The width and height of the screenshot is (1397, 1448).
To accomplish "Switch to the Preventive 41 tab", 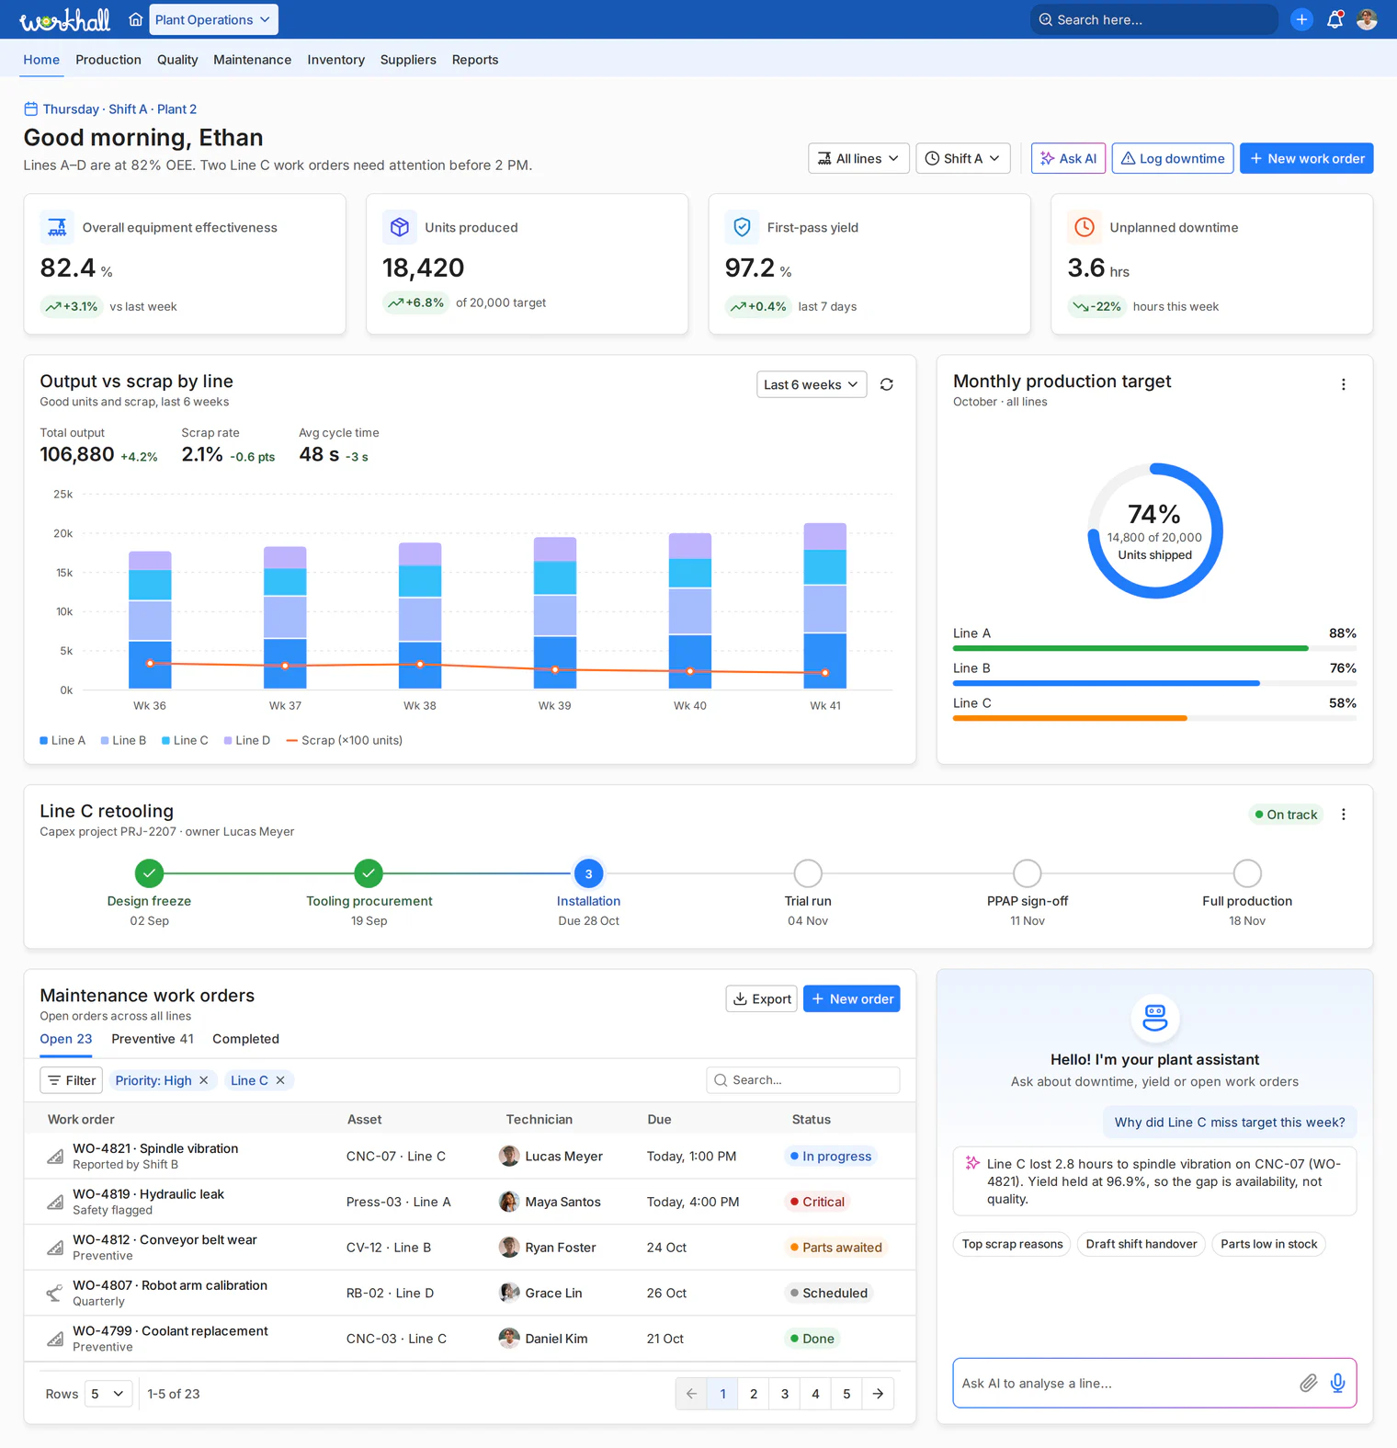I will tap(153, 1039).
